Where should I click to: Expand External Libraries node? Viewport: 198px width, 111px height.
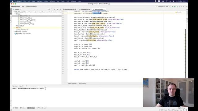coord(13,32)
